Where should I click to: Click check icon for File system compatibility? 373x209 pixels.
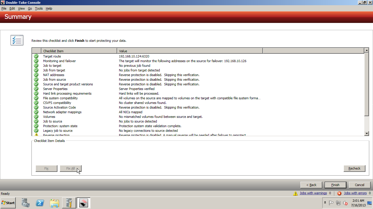pos(36,98)
